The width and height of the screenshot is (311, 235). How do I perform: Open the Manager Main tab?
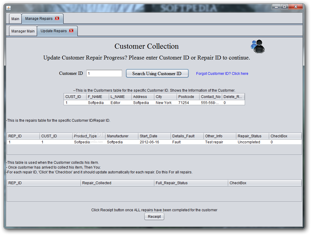(23, 31)
